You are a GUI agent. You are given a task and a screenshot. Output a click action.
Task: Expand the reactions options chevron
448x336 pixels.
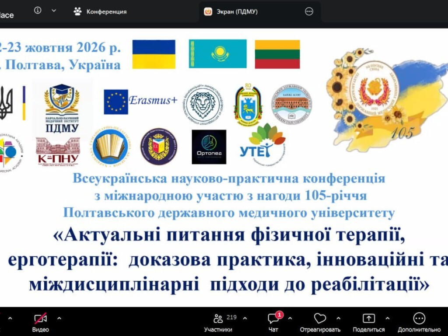338,318
